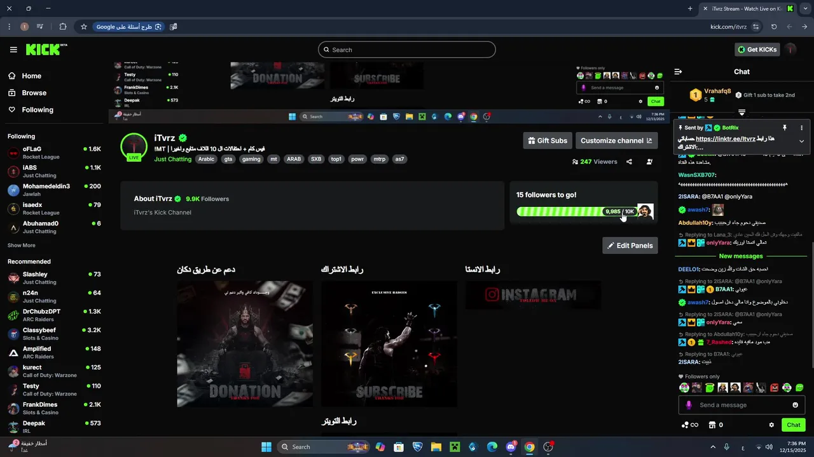Open the Chrome profile avatar
This screenshot has width=814, height=457.
[x=24, y=27]
